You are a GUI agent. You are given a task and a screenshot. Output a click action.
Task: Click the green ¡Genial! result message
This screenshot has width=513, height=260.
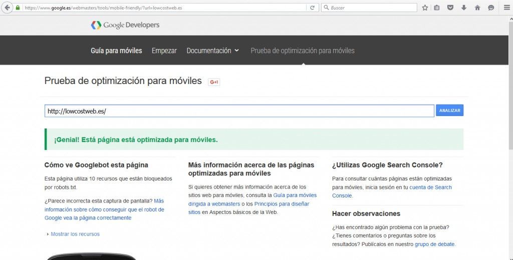pyautogui.click(x=254, y=139)
